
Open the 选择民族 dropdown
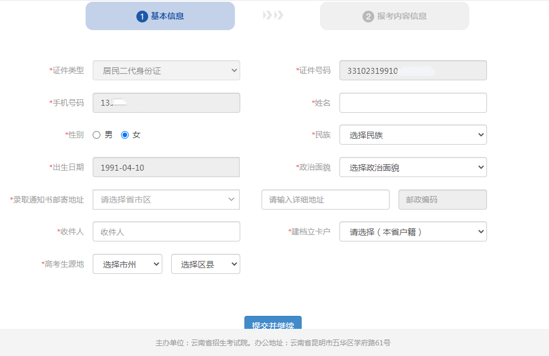413,135
